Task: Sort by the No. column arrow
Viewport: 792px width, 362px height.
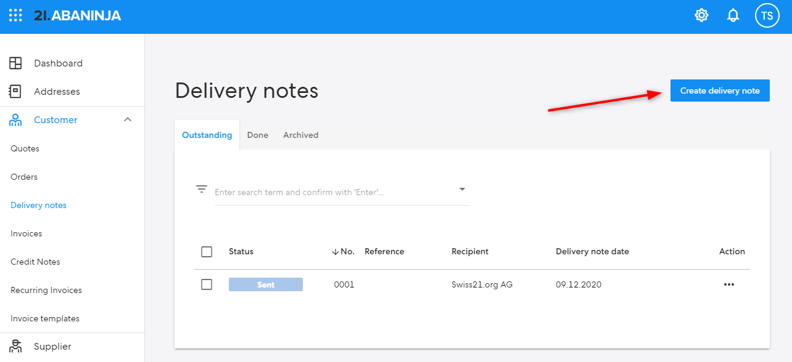Action: click(x=336, y=251)
